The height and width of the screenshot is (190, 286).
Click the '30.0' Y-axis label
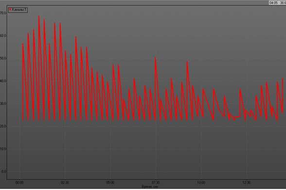(x=3, y=104)
